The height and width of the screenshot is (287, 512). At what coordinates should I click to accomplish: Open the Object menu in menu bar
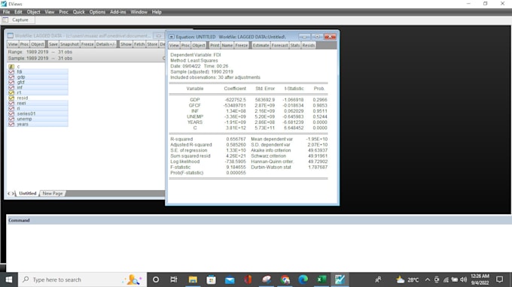[33, 12]
